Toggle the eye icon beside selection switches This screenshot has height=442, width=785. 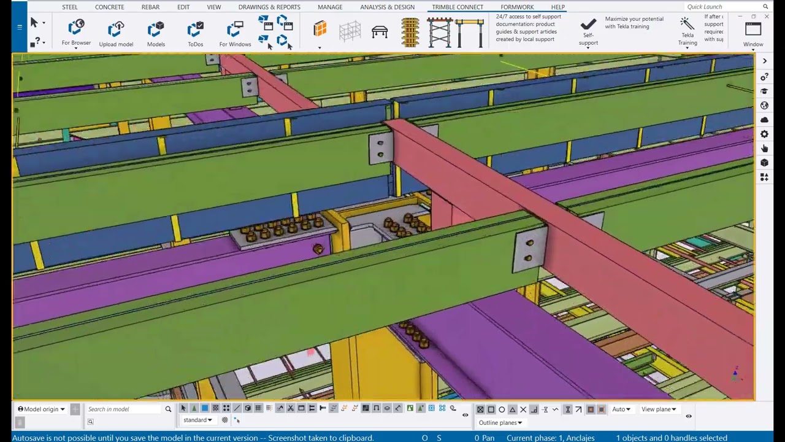(465, 415)
